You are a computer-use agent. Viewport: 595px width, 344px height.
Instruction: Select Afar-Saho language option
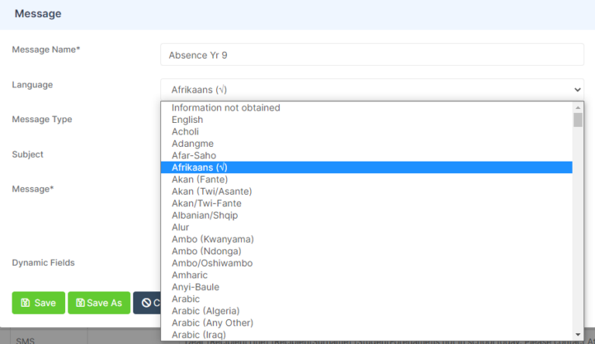pos(194,155)
